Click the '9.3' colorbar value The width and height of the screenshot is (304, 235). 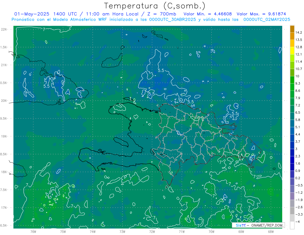click(x=298, y=83)
